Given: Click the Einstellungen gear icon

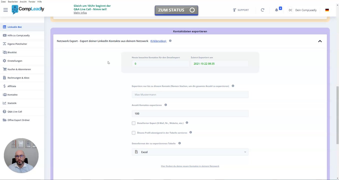Looking at the screenshot, I should click(4, 61).
